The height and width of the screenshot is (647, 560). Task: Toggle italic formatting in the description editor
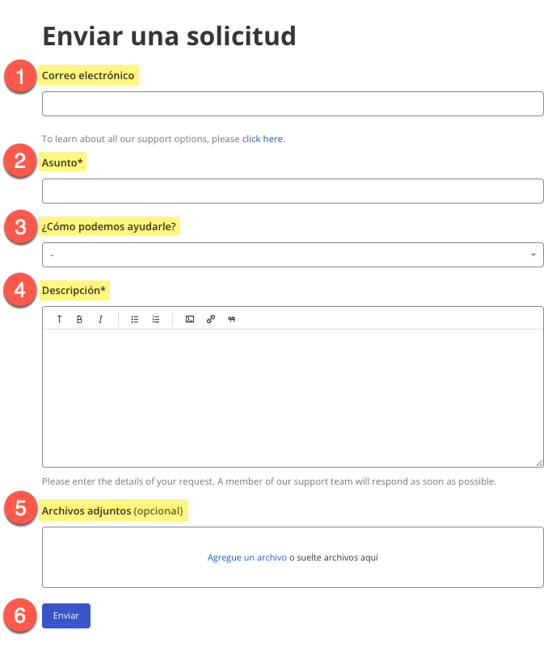coord(100,319)
